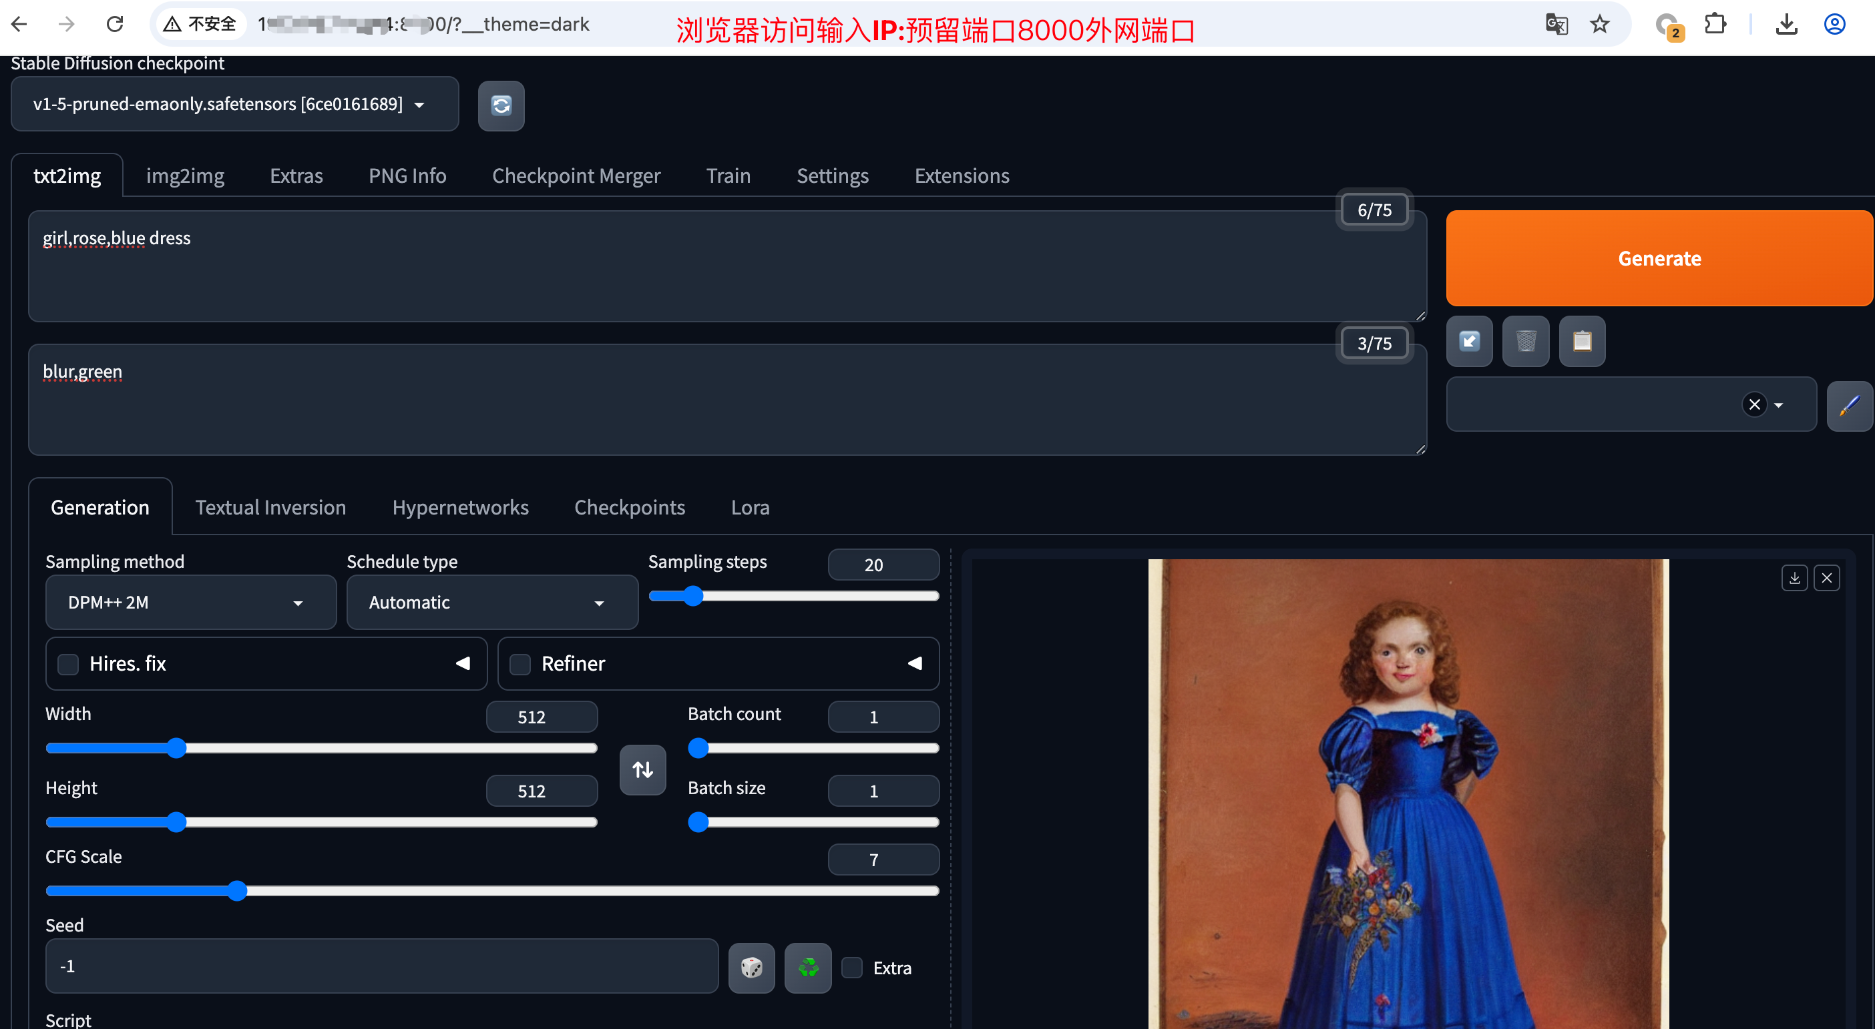The width and height of the screenshot is (1875, 1029).
Task: Reuse last seed via the recycle icon
Action: coord(807,967)
